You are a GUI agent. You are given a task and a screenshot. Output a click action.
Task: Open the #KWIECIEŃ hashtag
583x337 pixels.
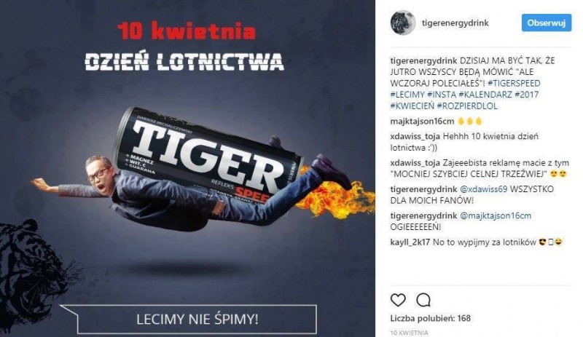pyautogui.click(x=412, y=106)
